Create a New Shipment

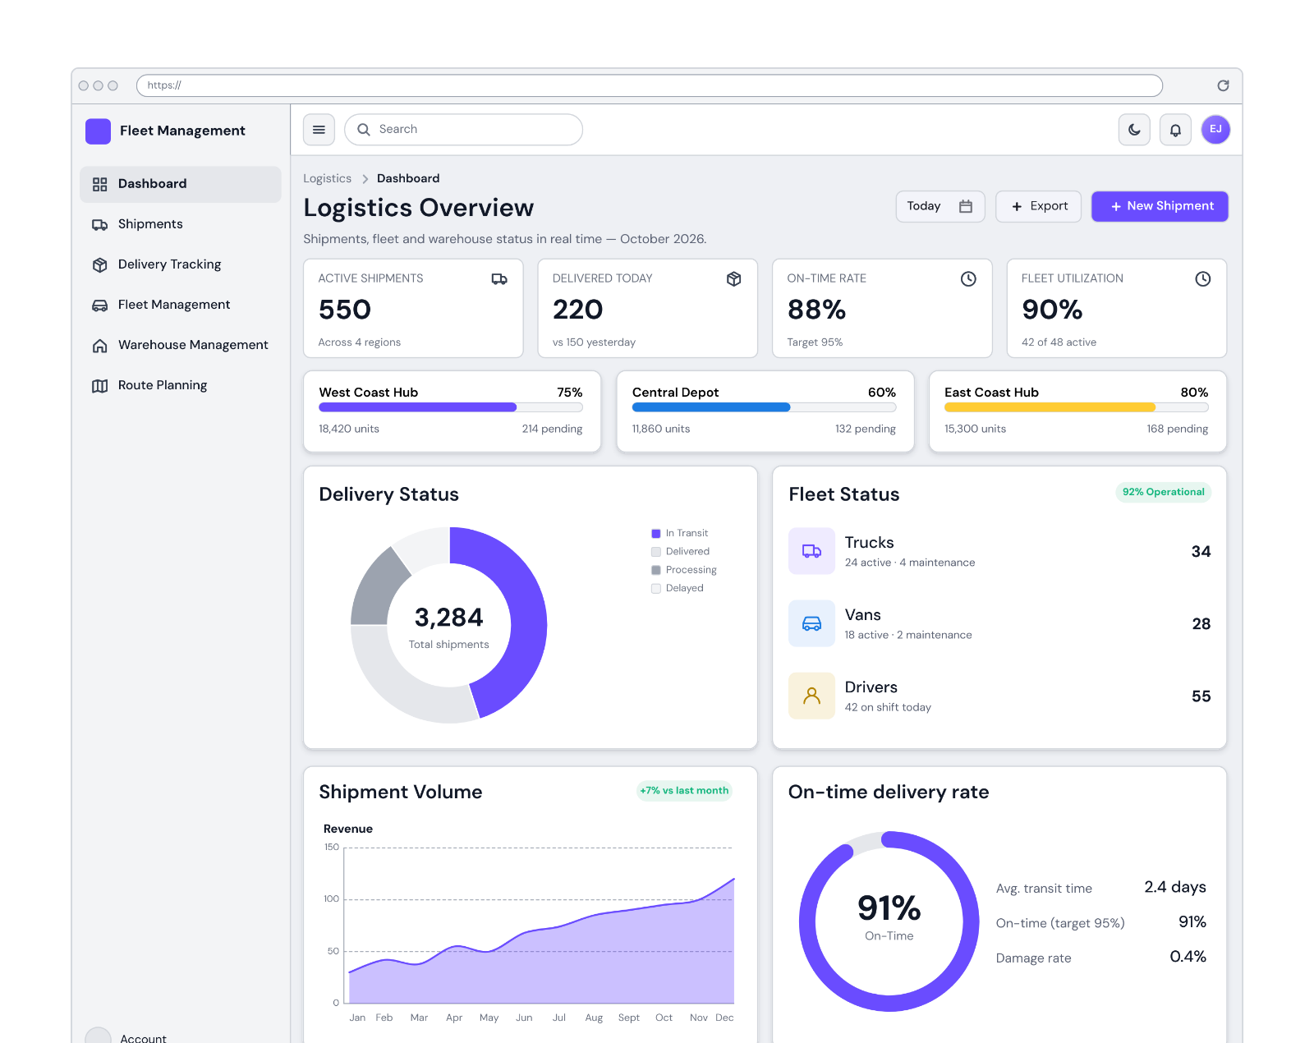1160,206
